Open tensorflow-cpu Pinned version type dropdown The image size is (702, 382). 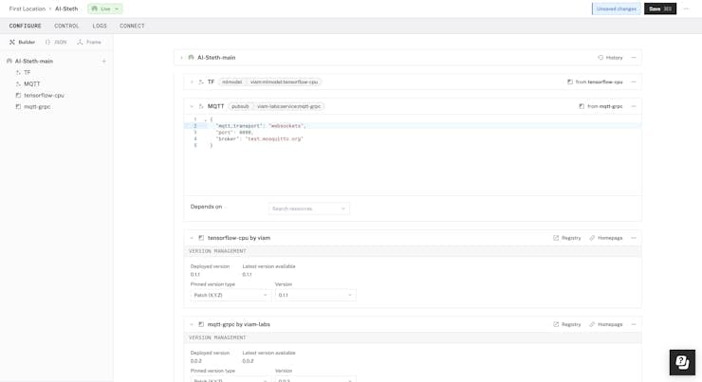[231, 295]
